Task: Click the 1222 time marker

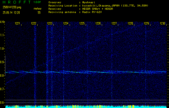Action: point(34,23)
